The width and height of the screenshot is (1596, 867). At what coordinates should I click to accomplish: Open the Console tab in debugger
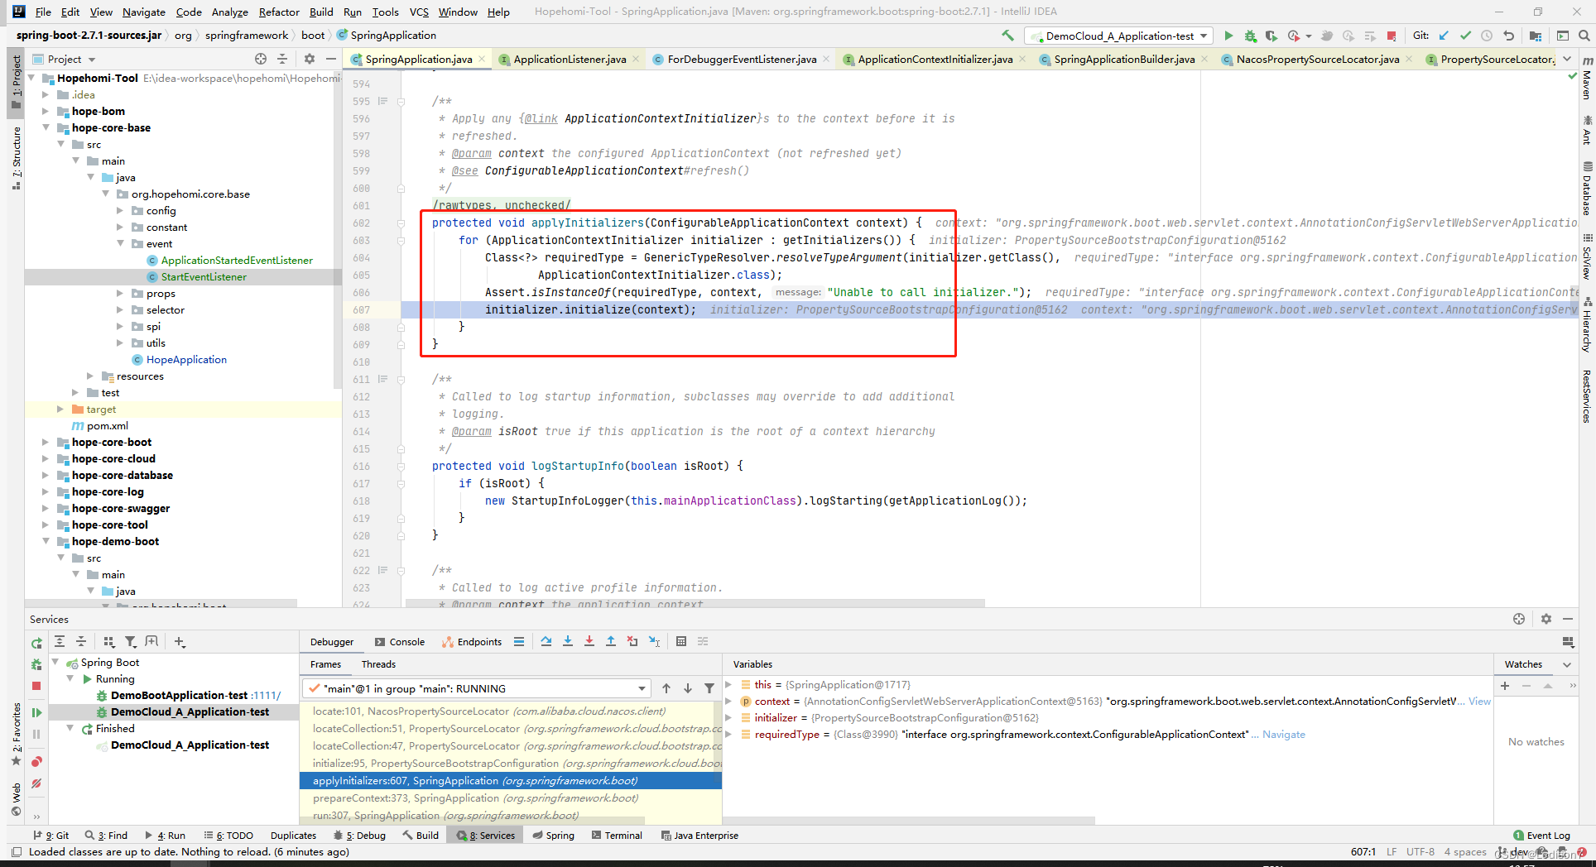[400, 641]
